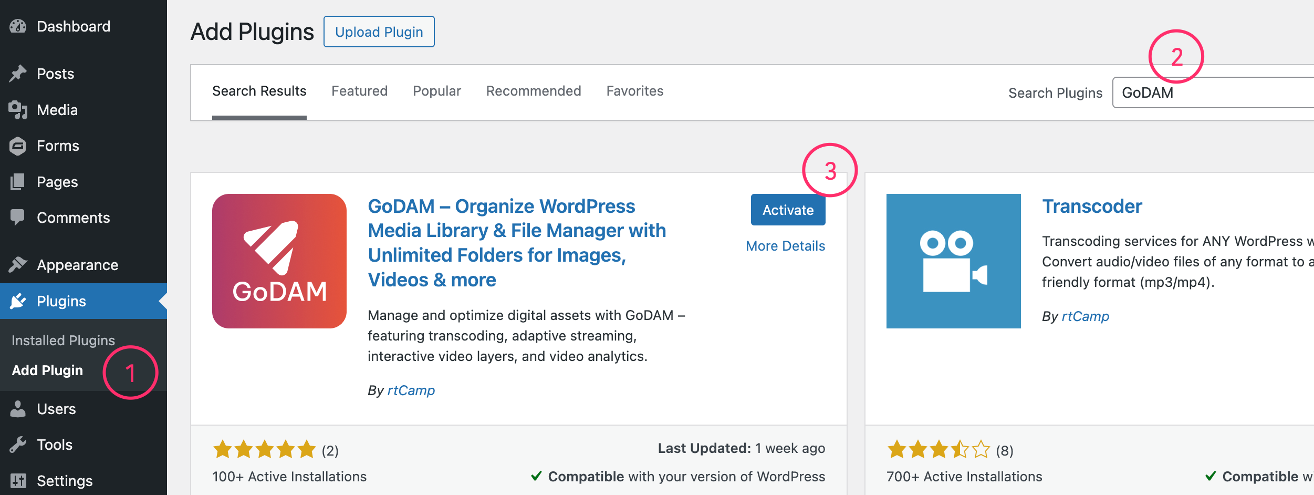
Task: Switch to the Recommended tab
Action: [x=533, y=90]
